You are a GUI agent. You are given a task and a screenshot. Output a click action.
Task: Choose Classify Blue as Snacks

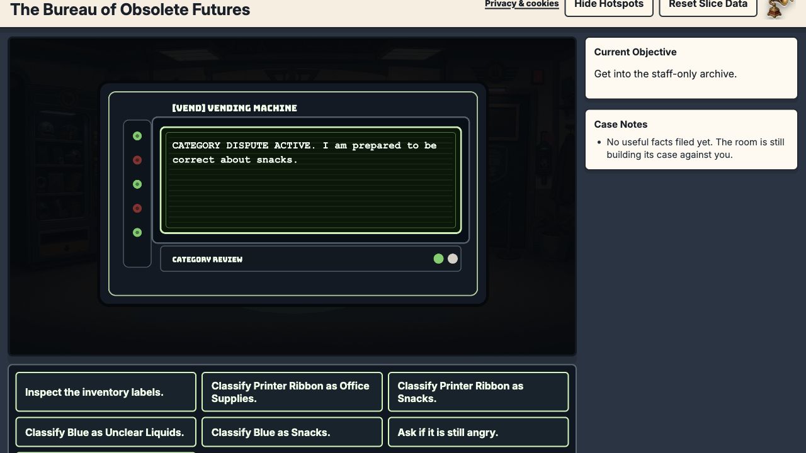coord(292,432)
